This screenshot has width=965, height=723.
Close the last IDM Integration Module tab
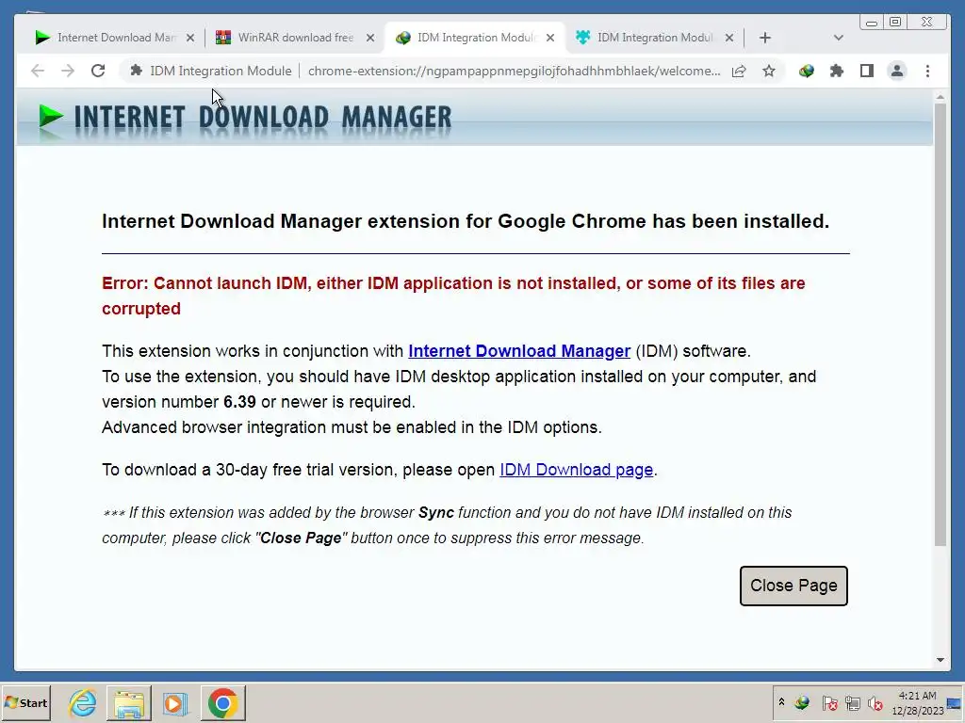coord(729,38)
